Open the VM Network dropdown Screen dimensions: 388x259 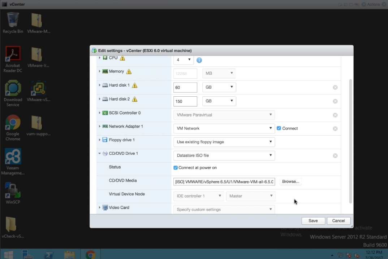224,128
